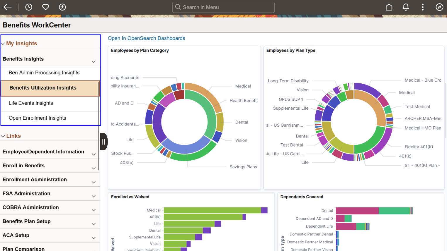Click Open In OpenSearch Dashboards link

point(146,38)
